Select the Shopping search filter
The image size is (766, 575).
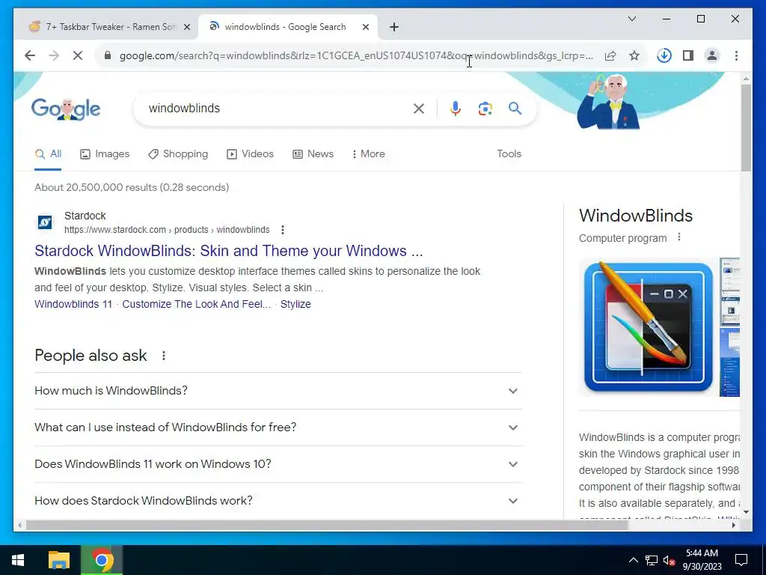coord(178,154)
